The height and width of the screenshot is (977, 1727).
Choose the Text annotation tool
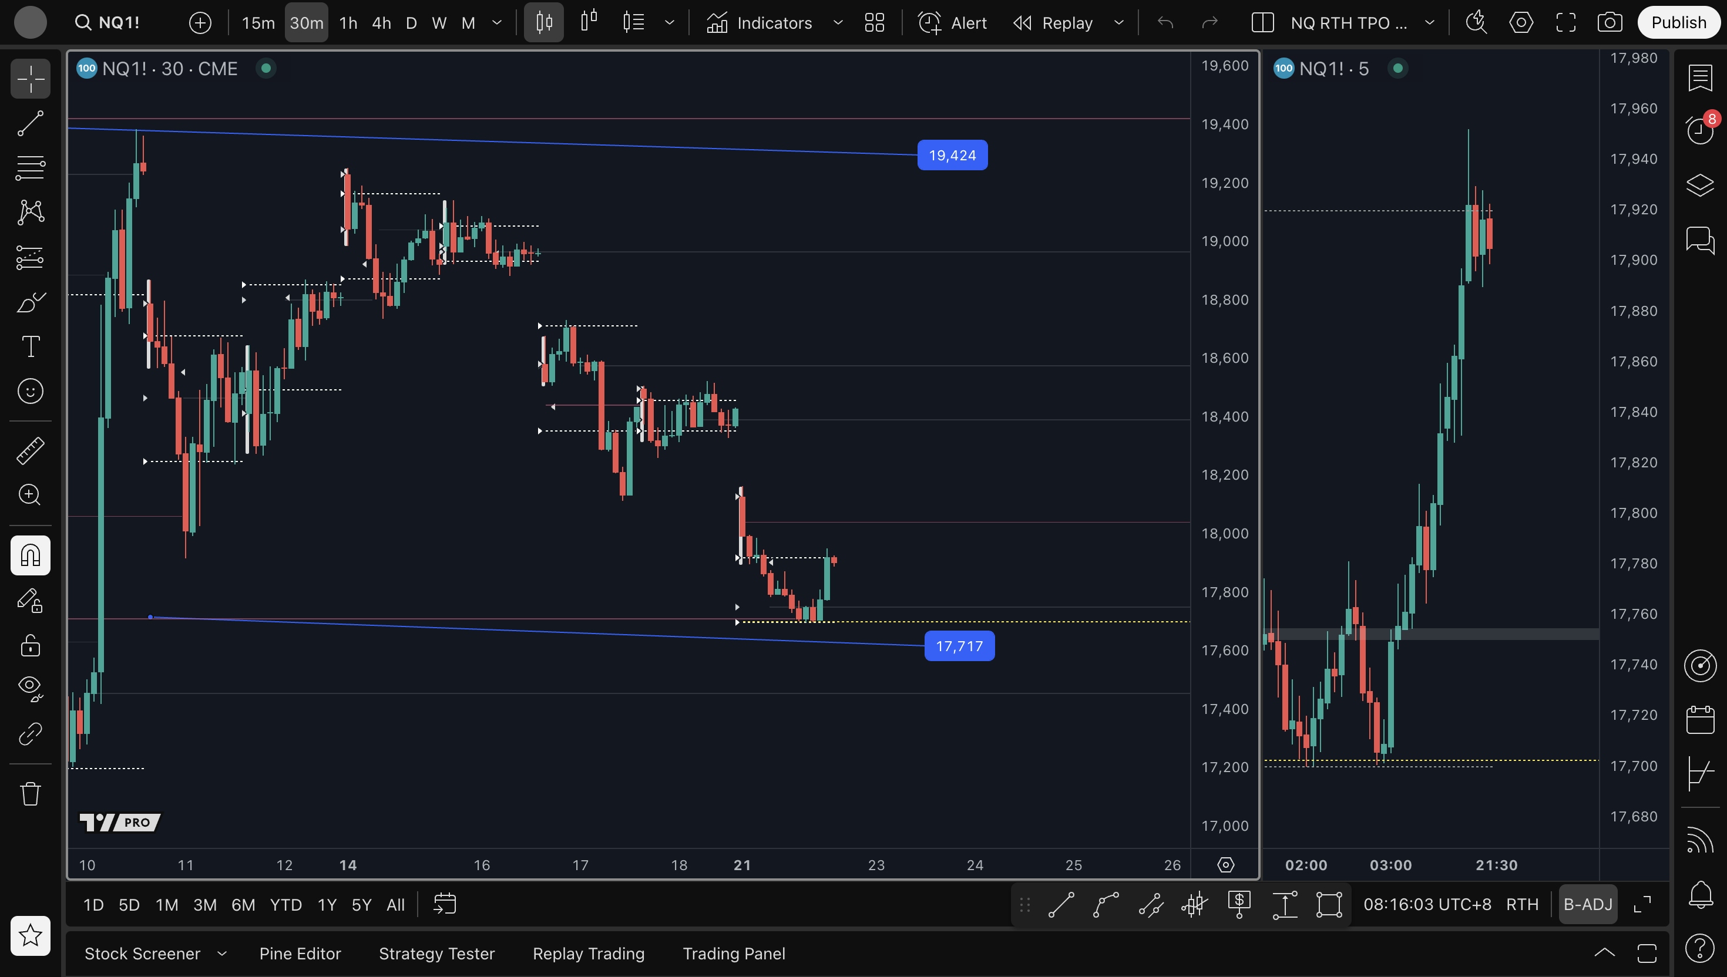[30, 347]
